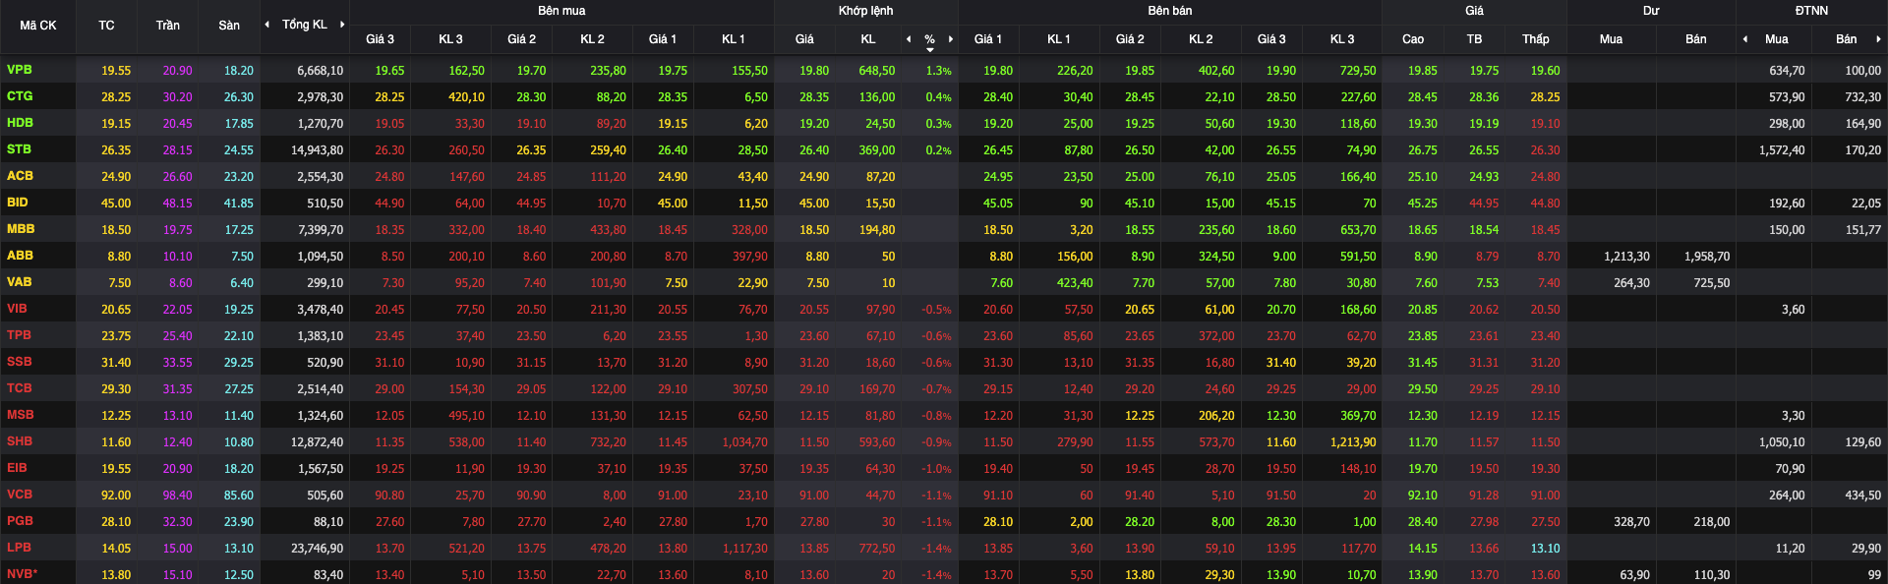
Task: Click the Bên bán group header
Action: point(1170,11)
